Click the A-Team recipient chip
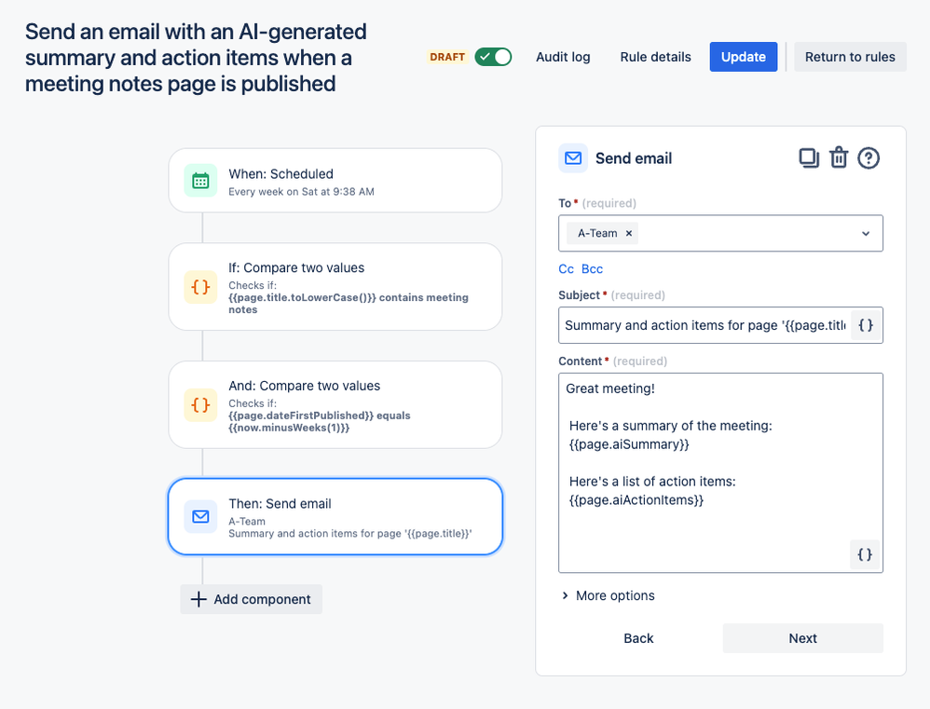930x709 pixels. pyautogui.click(x=603, y=234)
